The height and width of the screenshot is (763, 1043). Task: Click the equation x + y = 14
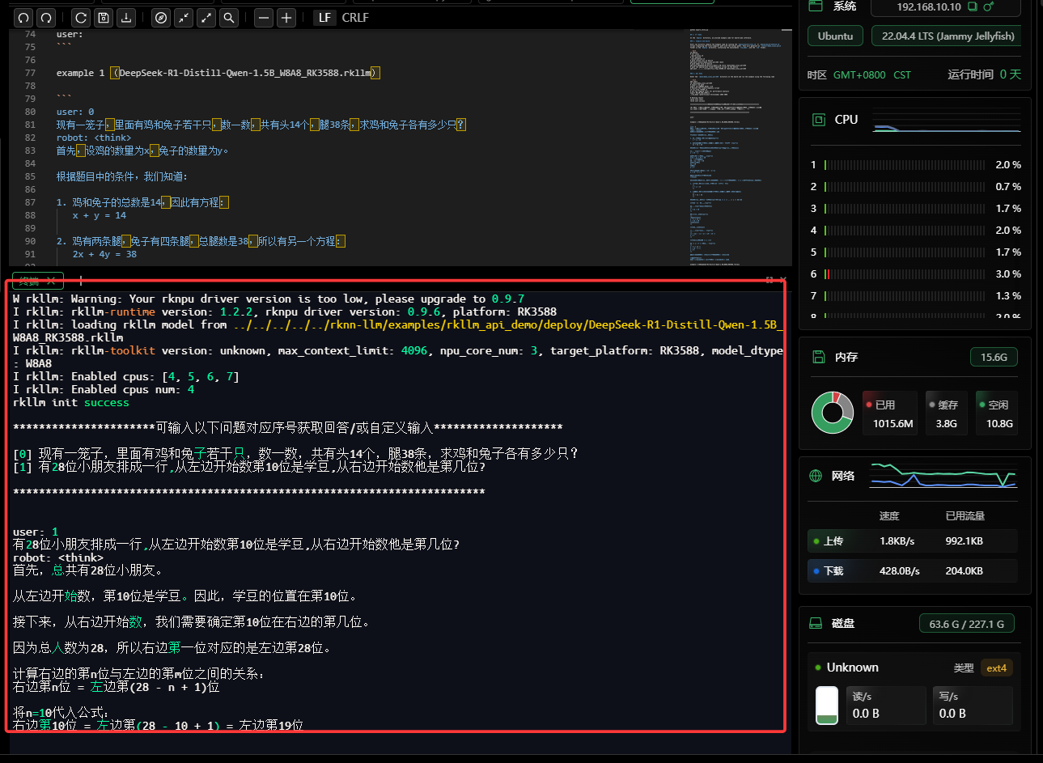coord(99,215)
